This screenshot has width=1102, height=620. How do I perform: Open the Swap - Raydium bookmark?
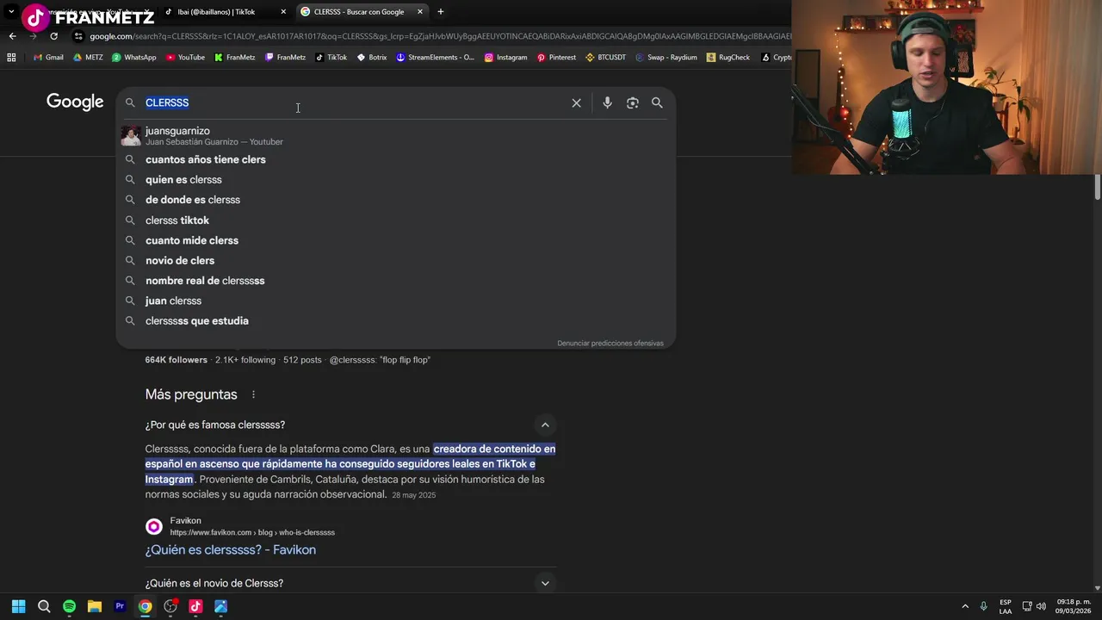click(x=666, y=58)
